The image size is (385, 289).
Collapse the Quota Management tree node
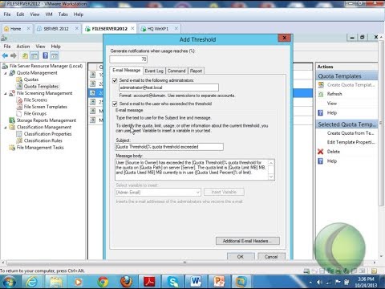tap(6, 73)
